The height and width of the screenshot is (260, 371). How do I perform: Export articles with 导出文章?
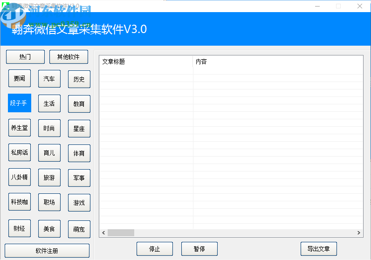(x=319, y=249)
